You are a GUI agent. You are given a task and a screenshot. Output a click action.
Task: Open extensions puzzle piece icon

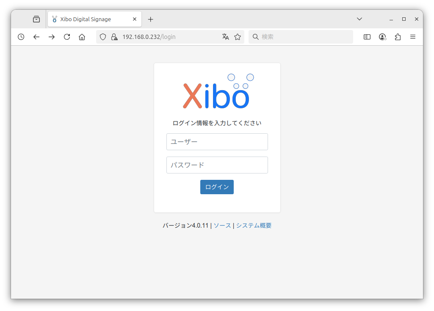pyautogui.click(x=398, y=37)
